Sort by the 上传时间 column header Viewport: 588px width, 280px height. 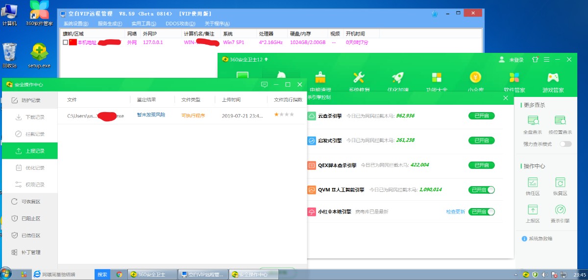coord(231,99)
